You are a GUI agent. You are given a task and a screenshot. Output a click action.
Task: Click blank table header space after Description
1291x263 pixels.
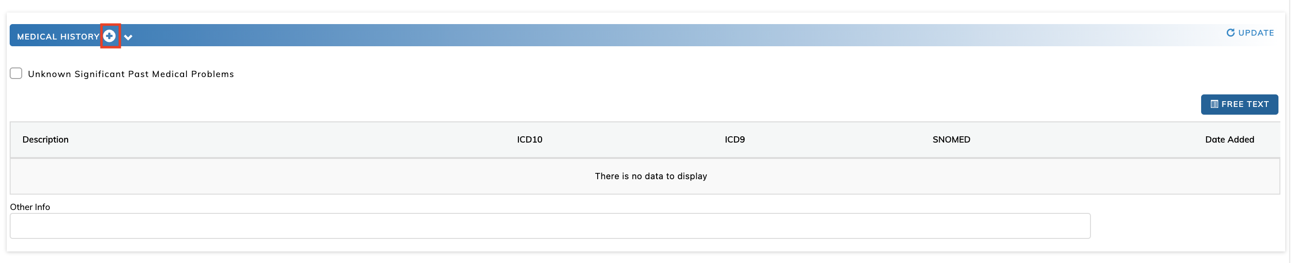point(291,140)
